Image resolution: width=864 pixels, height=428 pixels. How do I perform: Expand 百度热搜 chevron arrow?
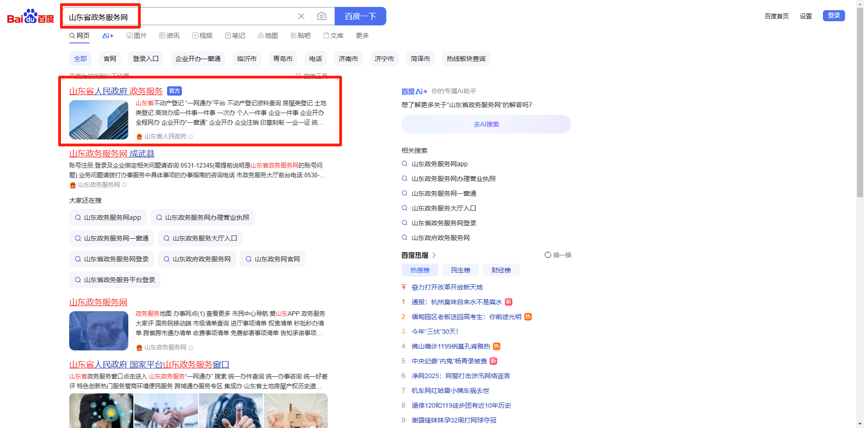[434, 255]
